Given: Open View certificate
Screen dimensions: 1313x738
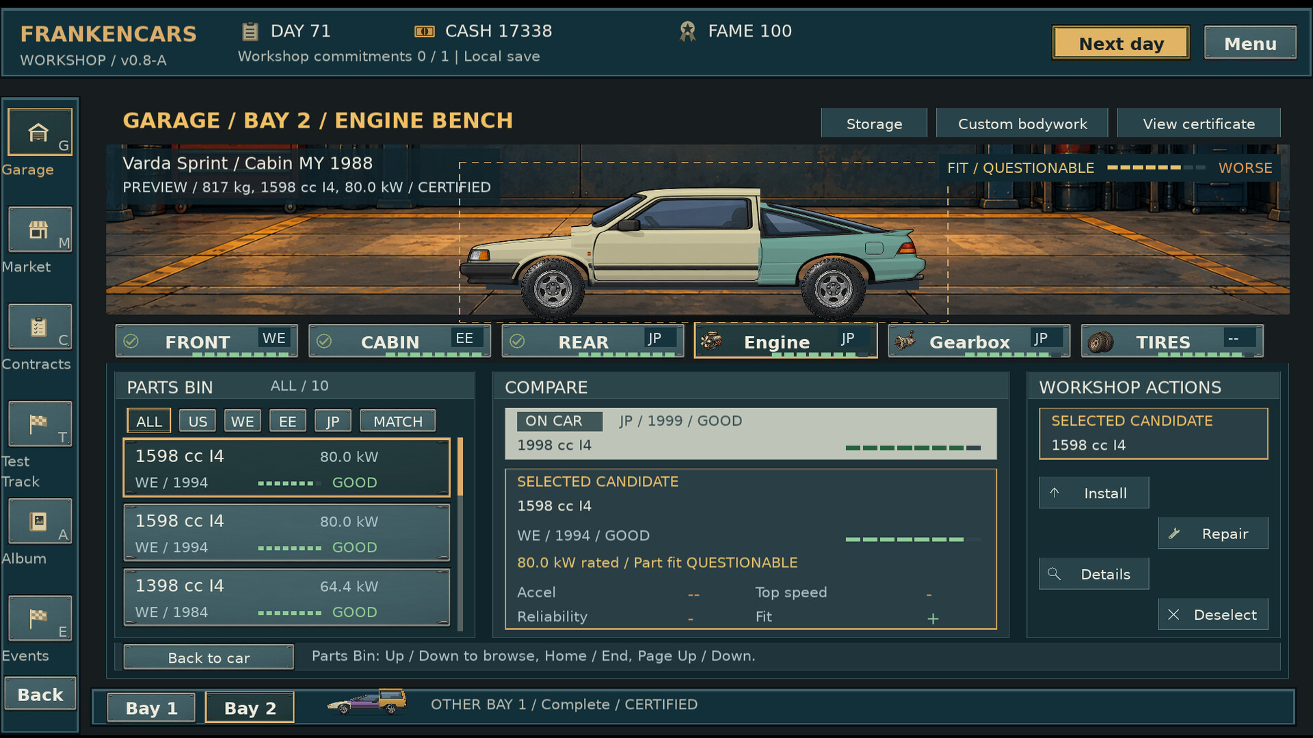Looking at the screenshot, I should [1199, 124].
